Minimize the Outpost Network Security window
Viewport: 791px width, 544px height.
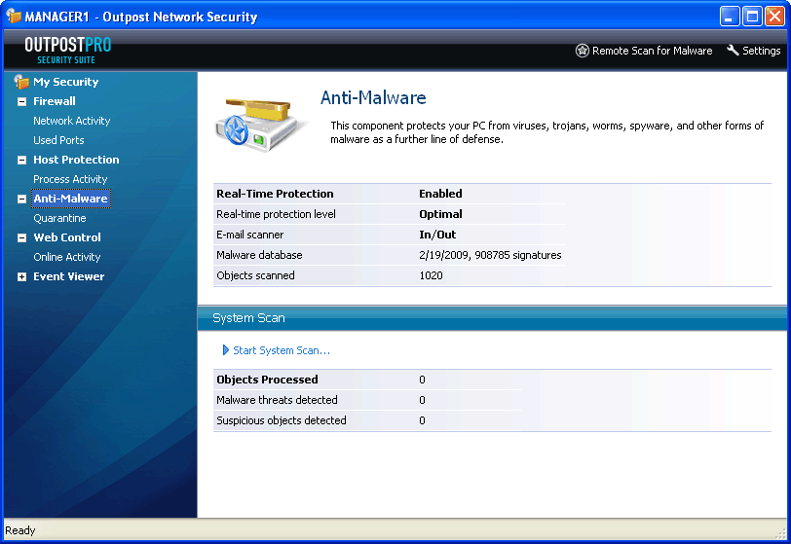click(x=730, y=17)
